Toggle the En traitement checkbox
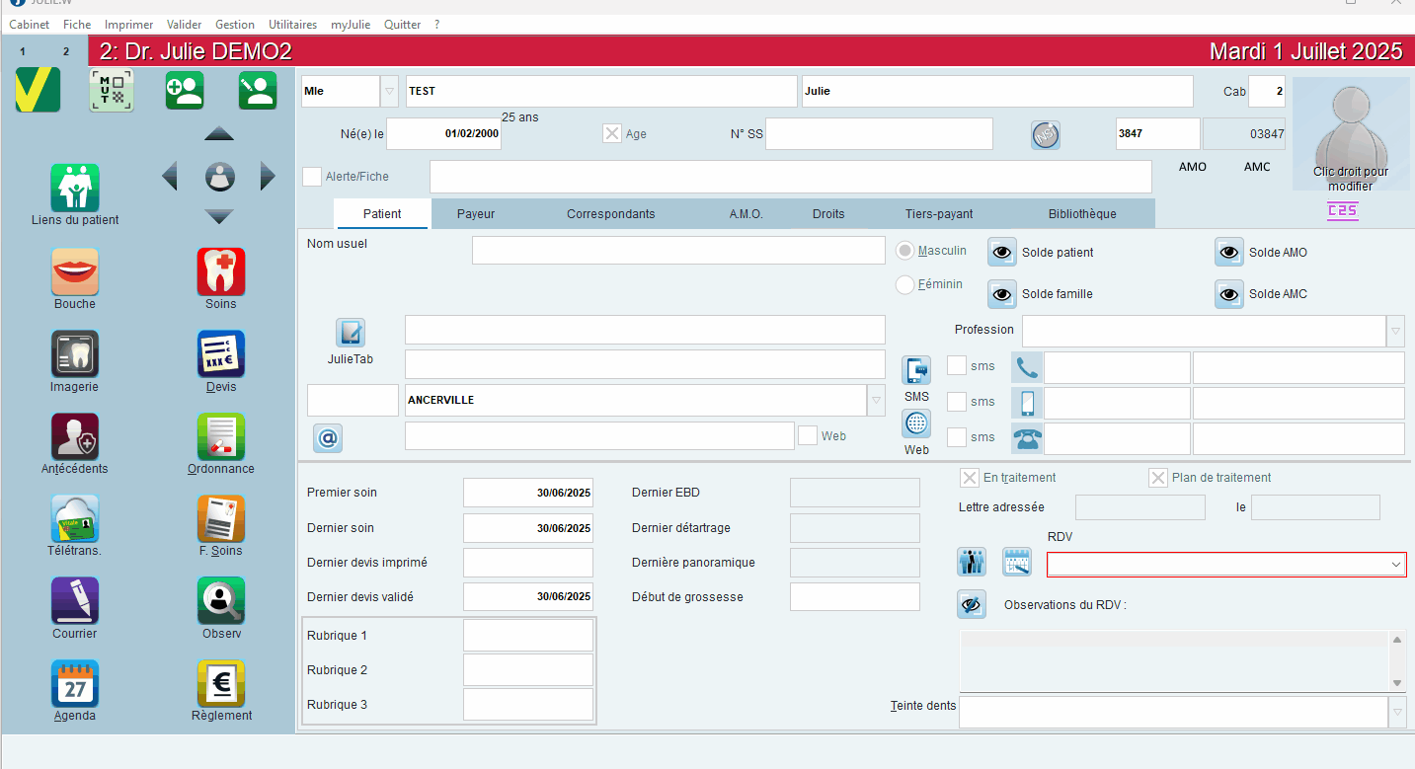The height and width of the screenshot is (769, 1415). (x=970, y=478)
